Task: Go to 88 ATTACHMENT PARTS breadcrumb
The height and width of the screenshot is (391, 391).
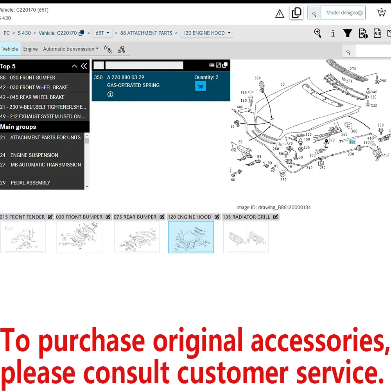Action: coord(146,33)
